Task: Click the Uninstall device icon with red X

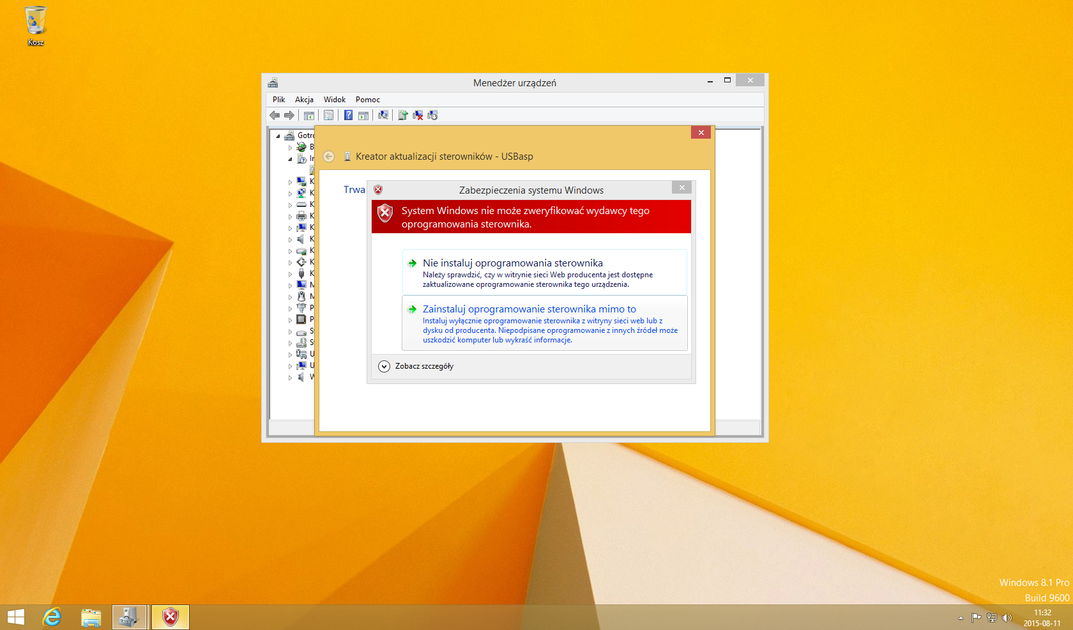Action: pyautogui.click(x=418, y=115)
